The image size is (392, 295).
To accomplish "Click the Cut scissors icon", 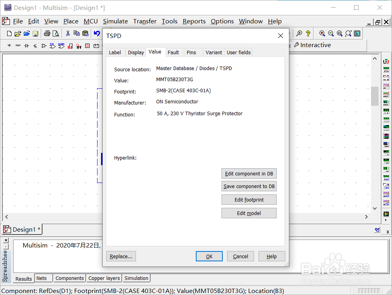I will [68, 33].
